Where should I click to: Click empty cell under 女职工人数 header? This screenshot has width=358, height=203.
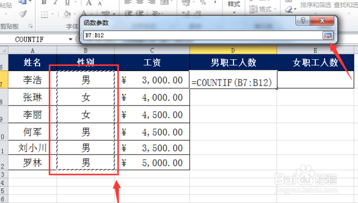[315, 80]
